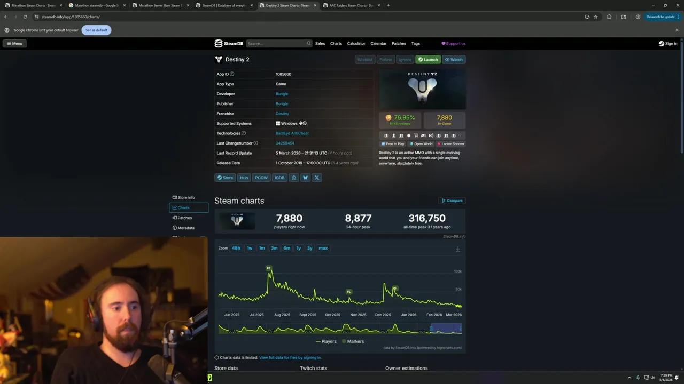Open a new browser tab
This screenshot has height=384, width=684.
click(388, 5)
